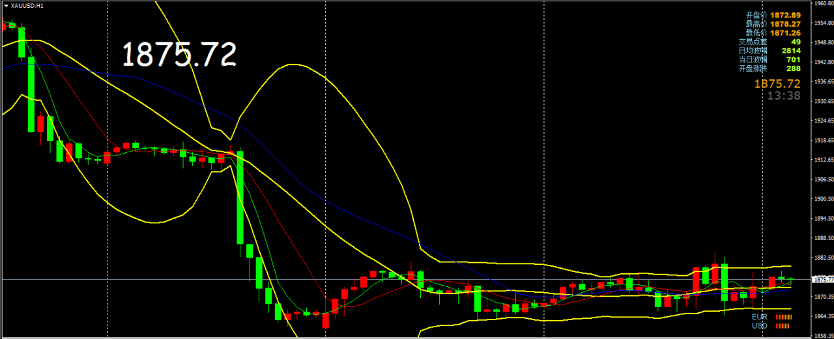
Task: Click the 1882.50 price axis label
Action: coord(824,257)
